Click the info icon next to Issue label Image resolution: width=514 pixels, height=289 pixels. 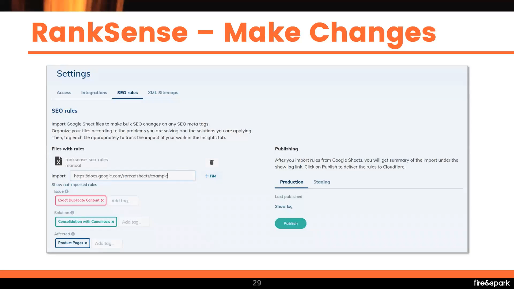click(x=66, y=191)
